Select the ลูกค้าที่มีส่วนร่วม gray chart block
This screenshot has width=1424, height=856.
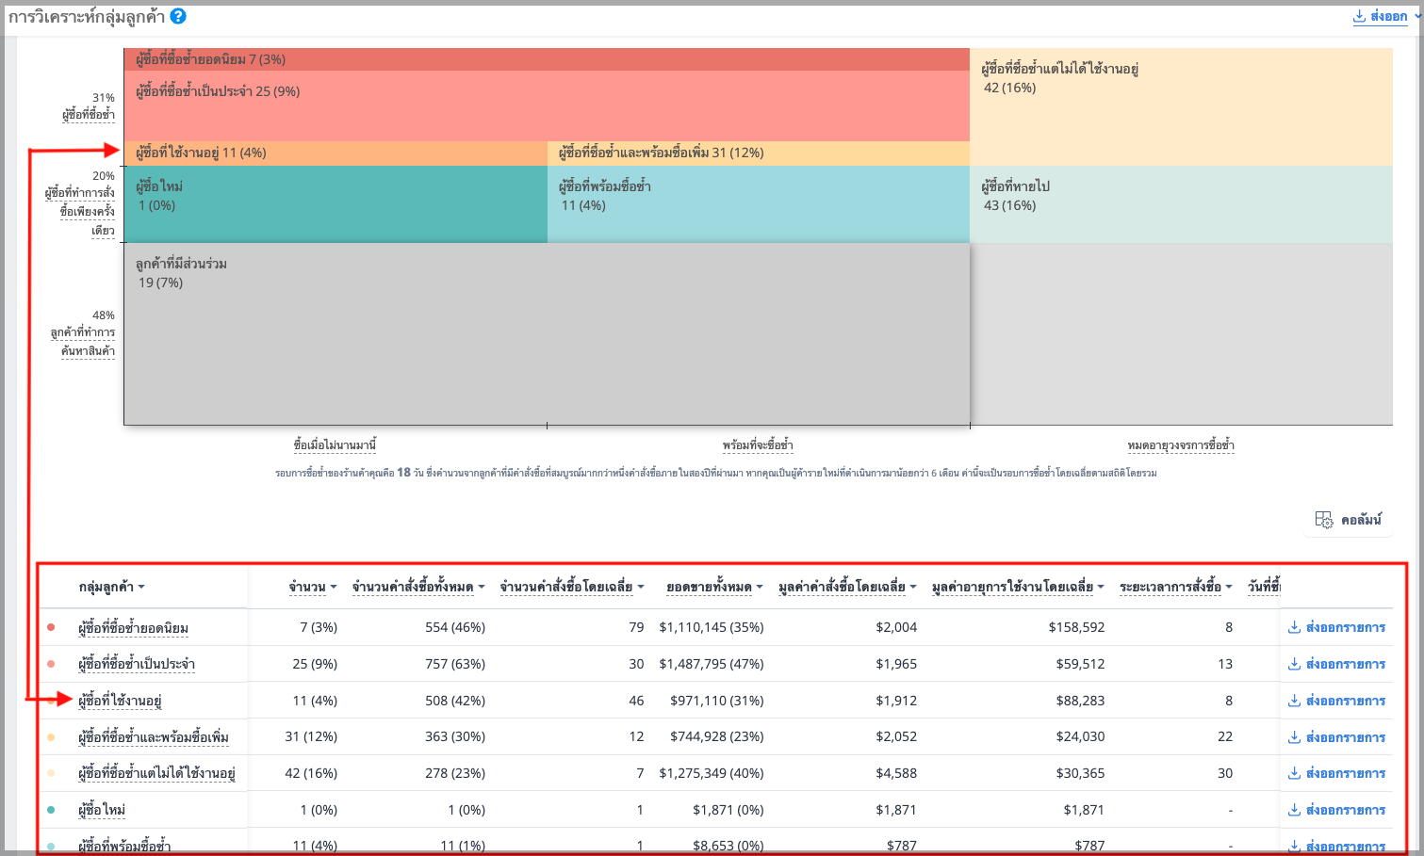[547, 334]
